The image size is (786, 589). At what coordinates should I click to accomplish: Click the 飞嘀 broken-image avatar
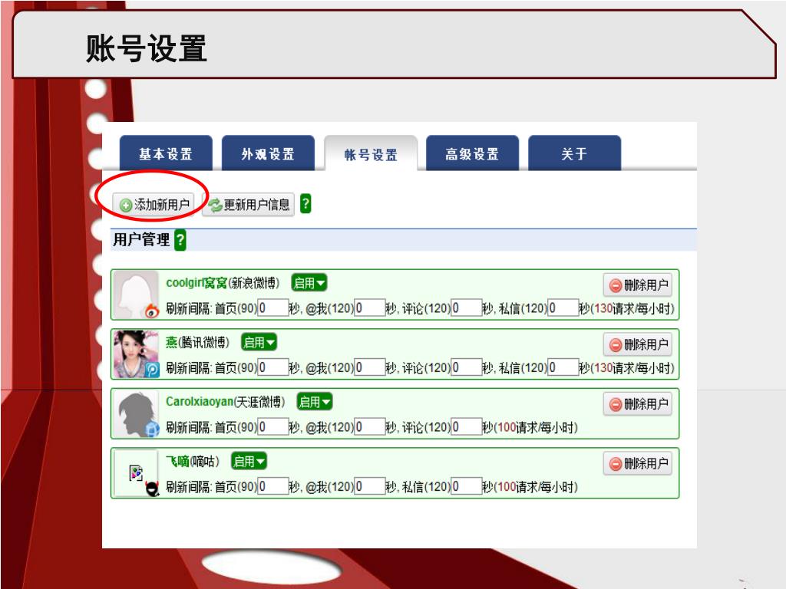point(136,472)
